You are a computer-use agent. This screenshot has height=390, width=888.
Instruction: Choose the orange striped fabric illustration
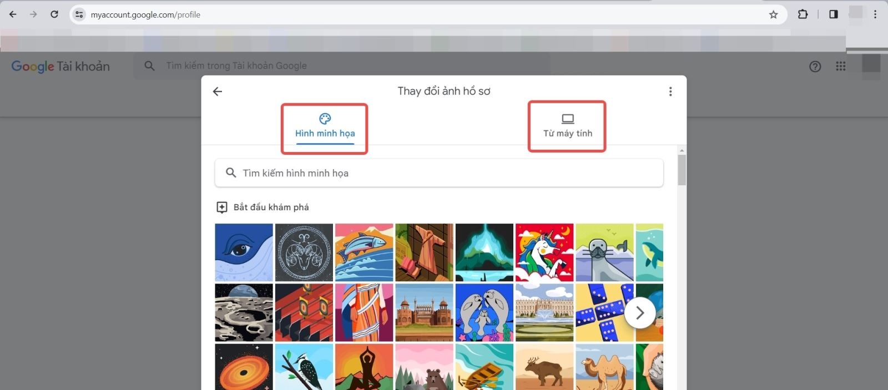pos(364,313)
